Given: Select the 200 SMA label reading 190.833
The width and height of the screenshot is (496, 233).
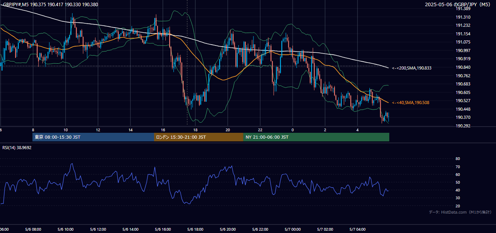Looking at the screenshot, I should tap(412, 68).
